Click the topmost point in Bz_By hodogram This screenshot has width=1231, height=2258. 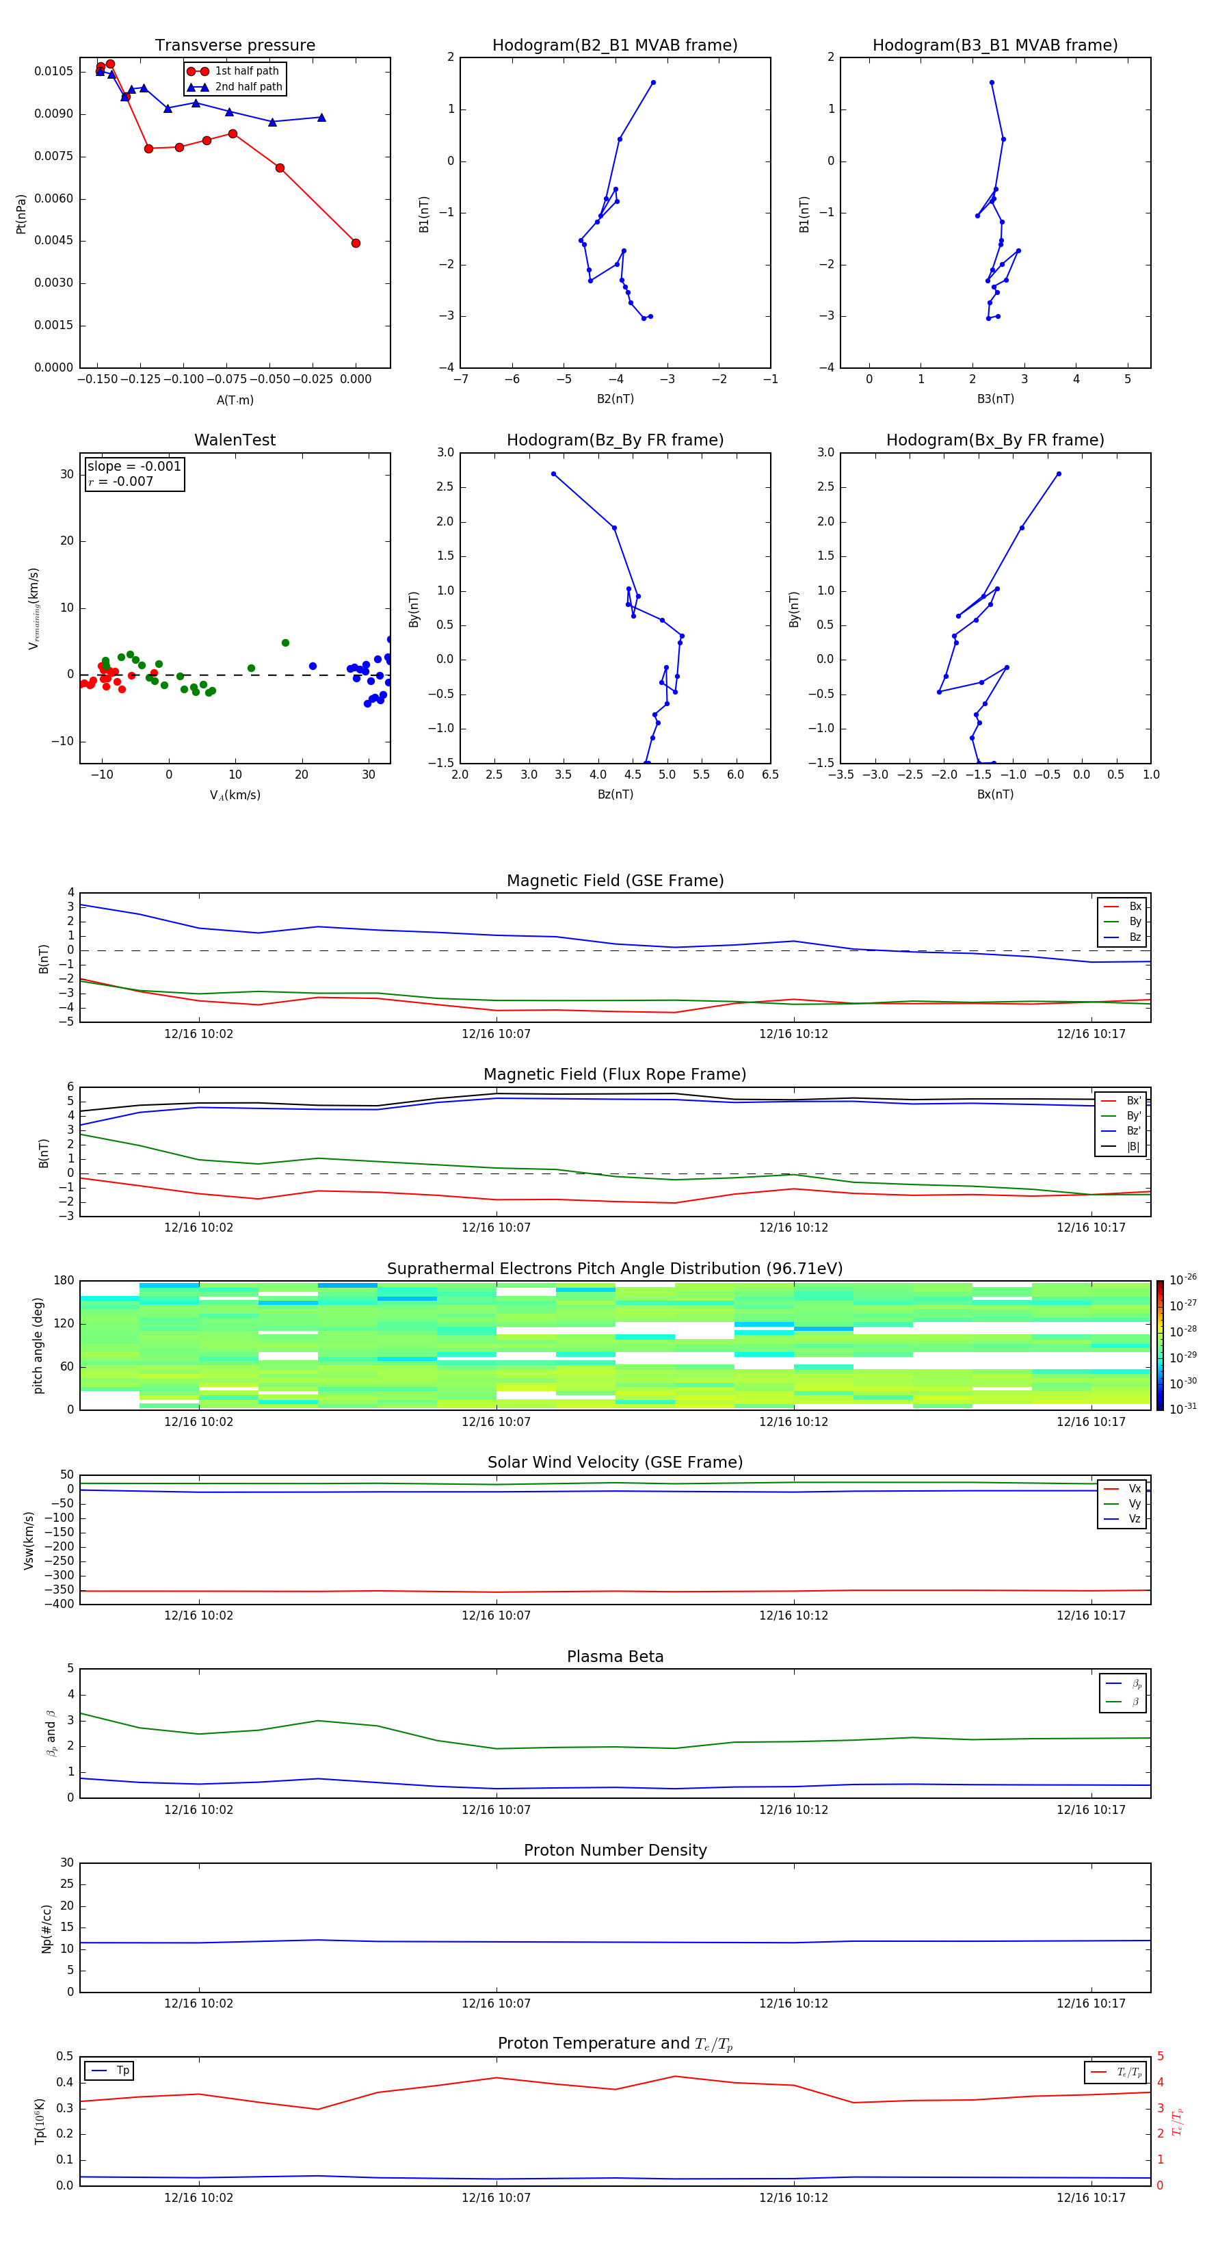tap(554, 474)
